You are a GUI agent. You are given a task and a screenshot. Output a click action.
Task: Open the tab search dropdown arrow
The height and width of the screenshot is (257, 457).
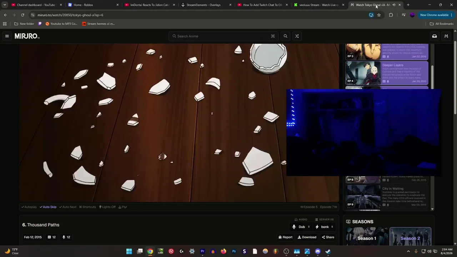(x=5, y=5)
